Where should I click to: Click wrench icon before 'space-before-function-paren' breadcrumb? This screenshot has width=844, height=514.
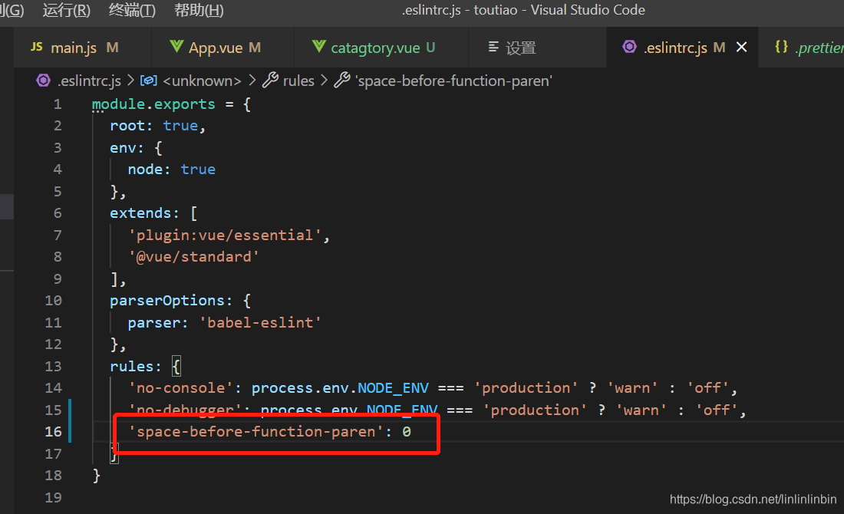coord(341,81)
